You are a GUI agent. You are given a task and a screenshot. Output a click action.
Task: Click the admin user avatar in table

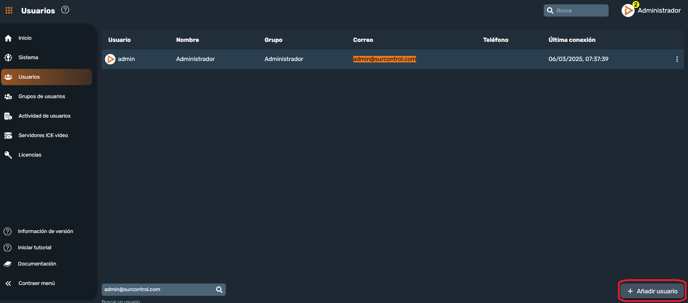(110, 59)
